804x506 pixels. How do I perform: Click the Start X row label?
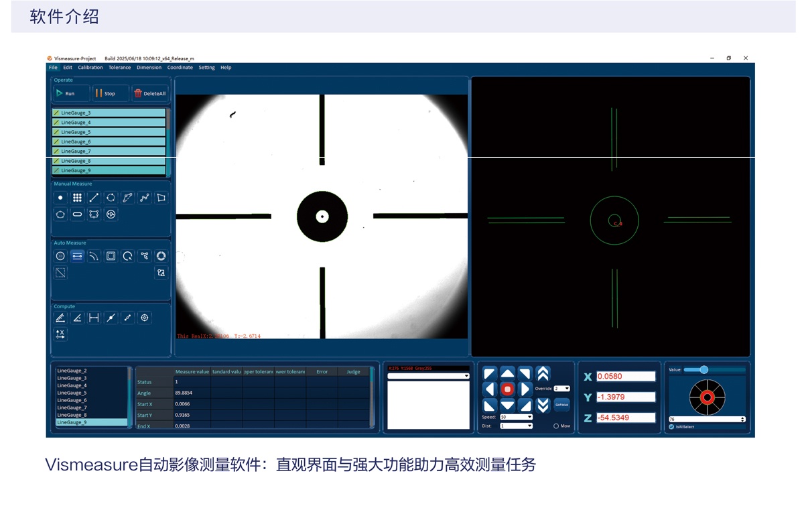click(145, 404)
